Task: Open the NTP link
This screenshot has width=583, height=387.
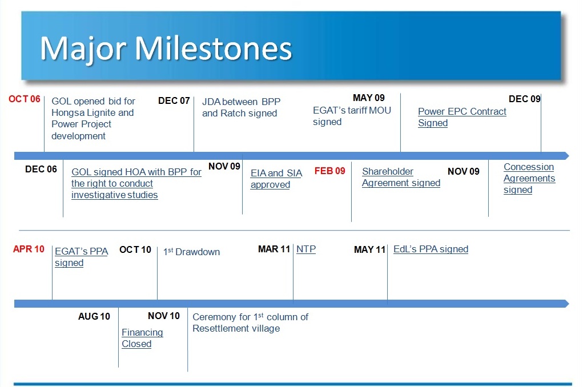Action: [306, 249]
